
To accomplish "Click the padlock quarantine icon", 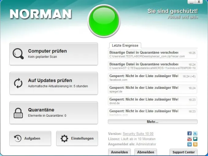I will tap(18, 113).
